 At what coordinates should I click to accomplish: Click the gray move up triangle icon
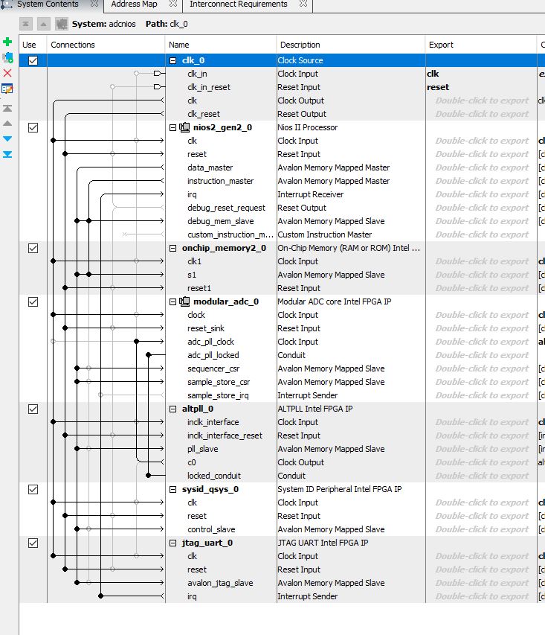7,124
